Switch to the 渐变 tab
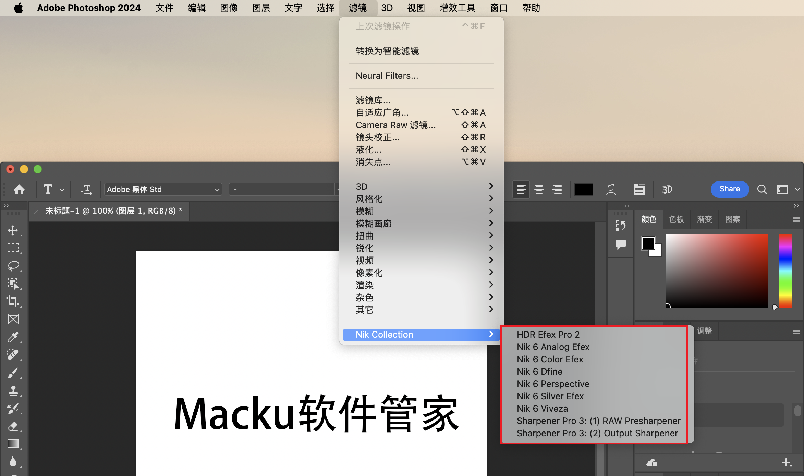Image resolution: width=804 pixels, height=476 pixels. pos(705,219)
